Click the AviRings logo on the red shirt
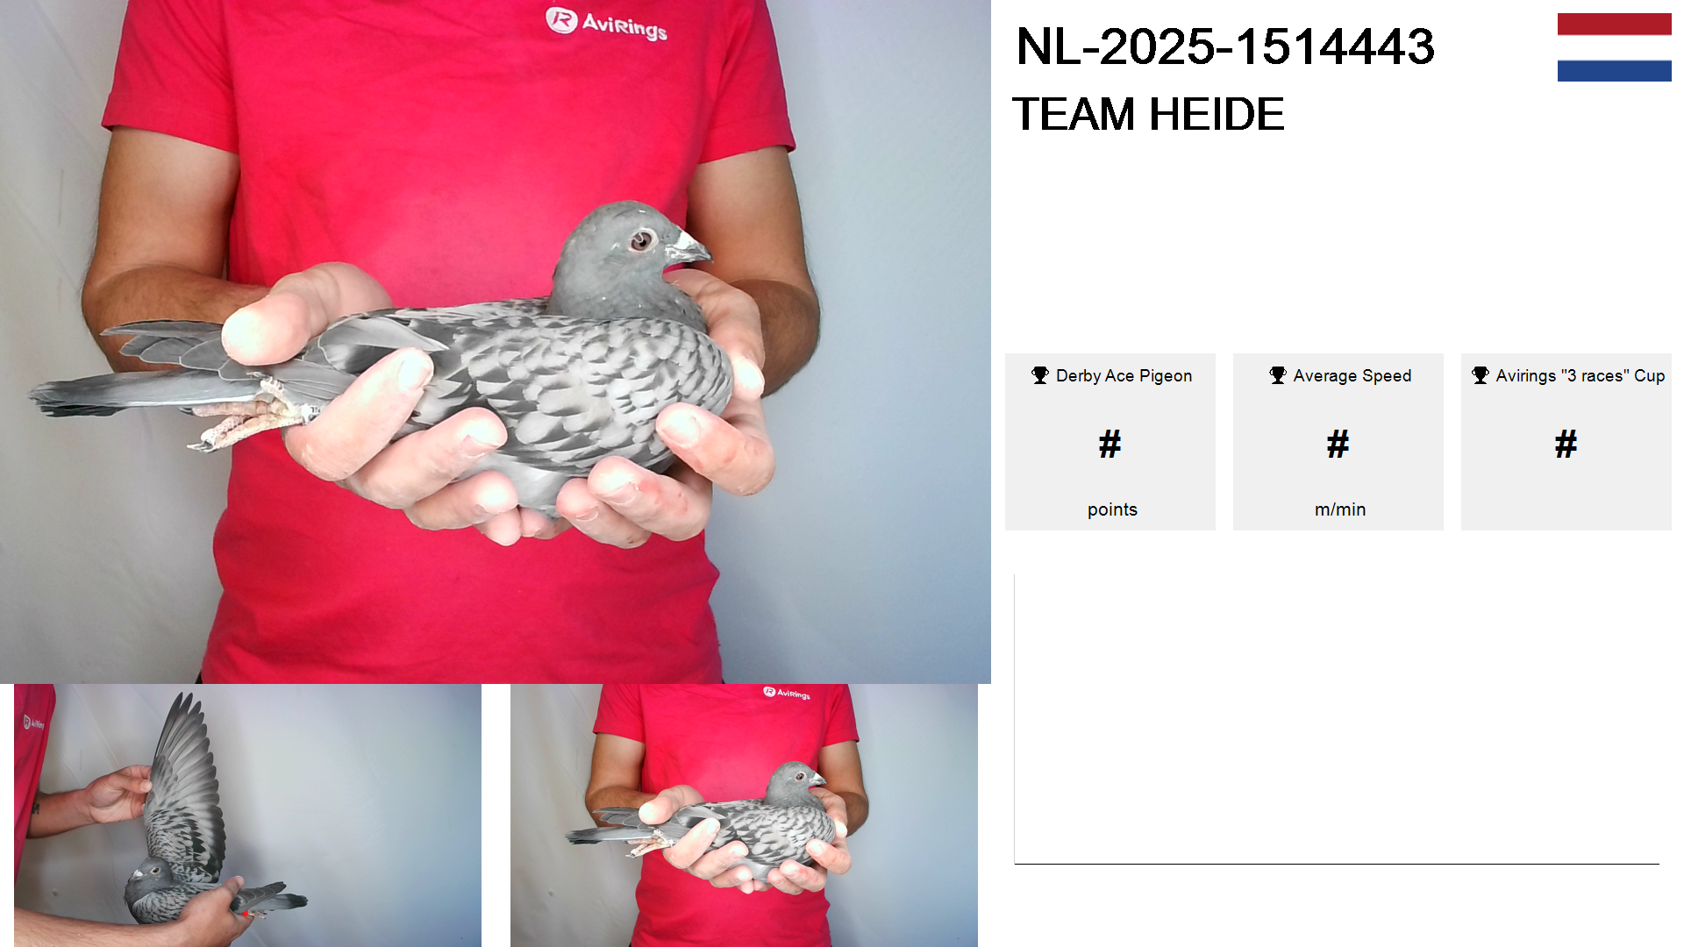The width and height of the screenshot is (1684, 947). tap(606, 23)
